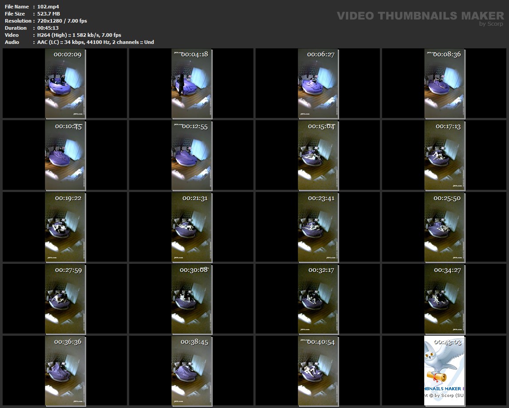
Task: Open the 00:25:50 thumbnail
Action: 445,228
